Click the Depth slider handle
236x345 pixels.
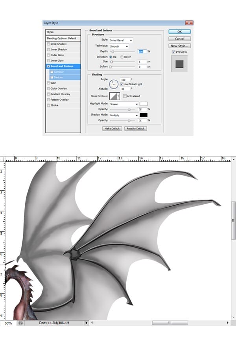(113, 52)
